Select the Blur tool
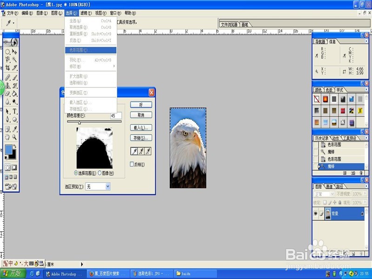 [7, 101]
